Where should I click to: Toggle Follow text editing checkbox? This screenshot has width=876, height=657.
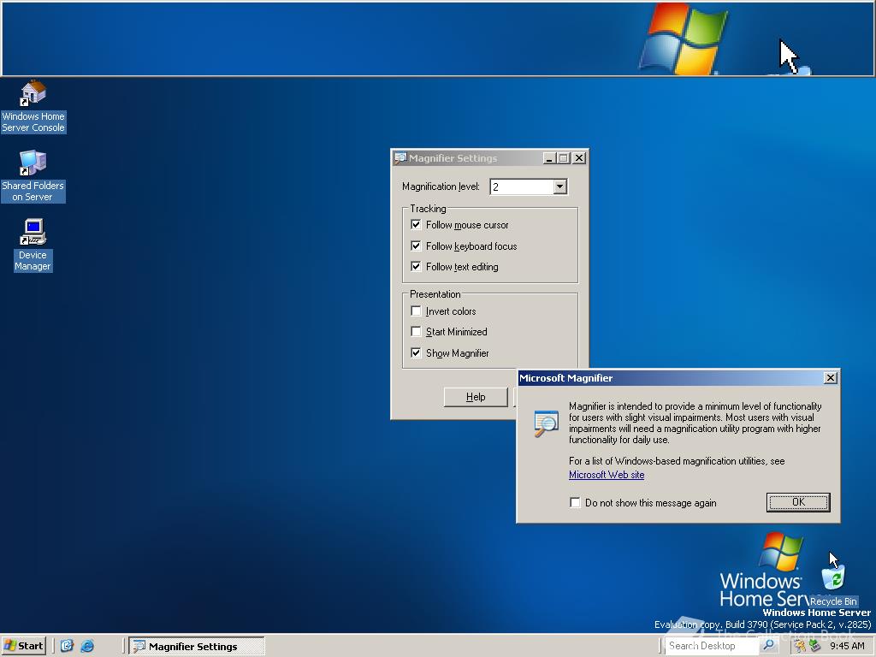pos(416,267)
